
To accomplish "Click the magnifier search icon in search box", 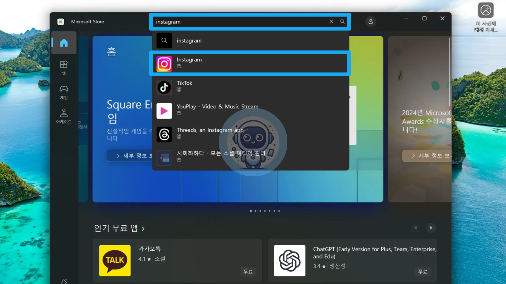I will coord(342,22).
